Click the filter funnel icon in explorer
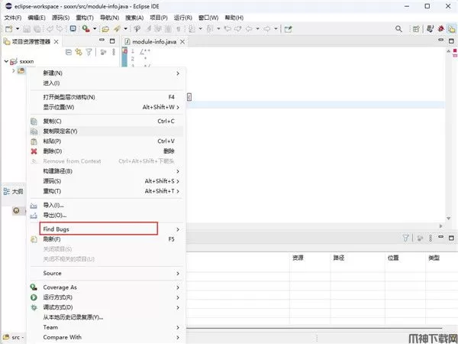458x344 pixels. coord(89,52)
